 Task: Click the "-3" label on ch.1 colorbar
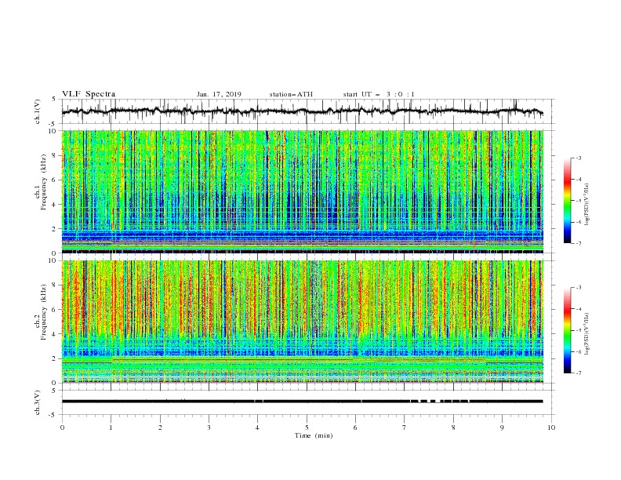pos(578,158)
